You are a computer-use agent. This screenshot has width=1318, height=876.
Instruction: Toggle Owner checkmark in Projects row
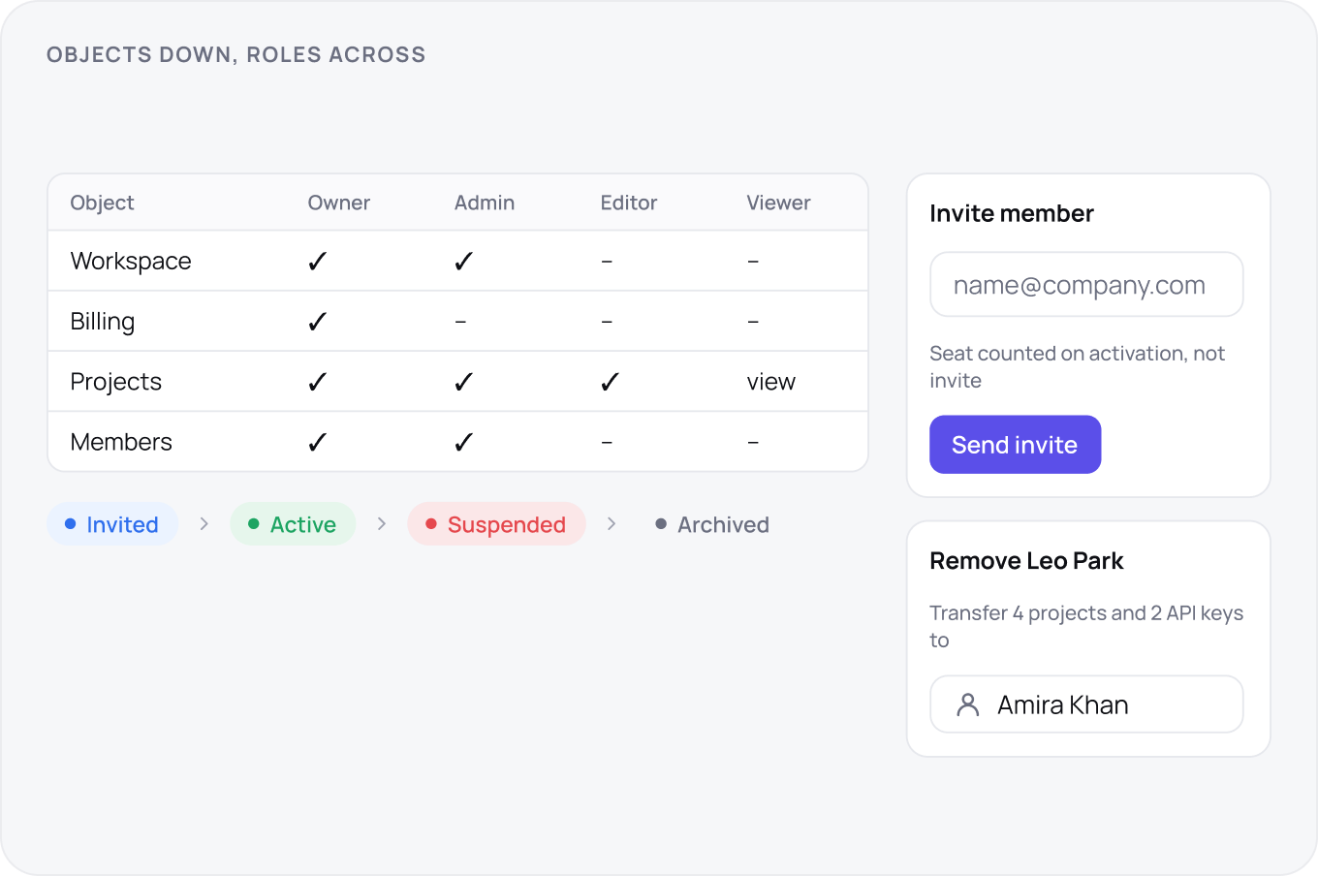pyautogui.click(x=317, y=382)
